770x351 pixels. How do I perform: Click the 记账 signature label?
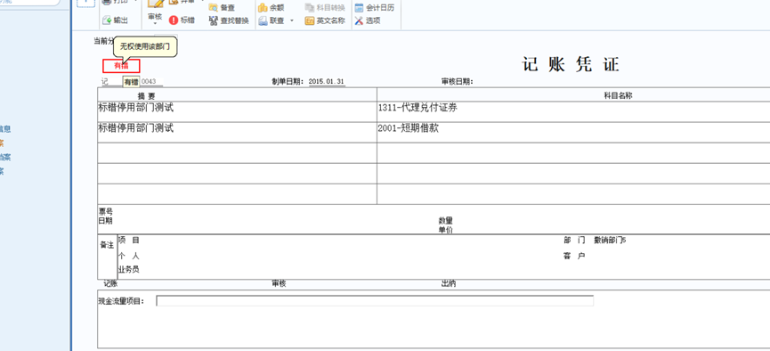click(x=110, y=283)
